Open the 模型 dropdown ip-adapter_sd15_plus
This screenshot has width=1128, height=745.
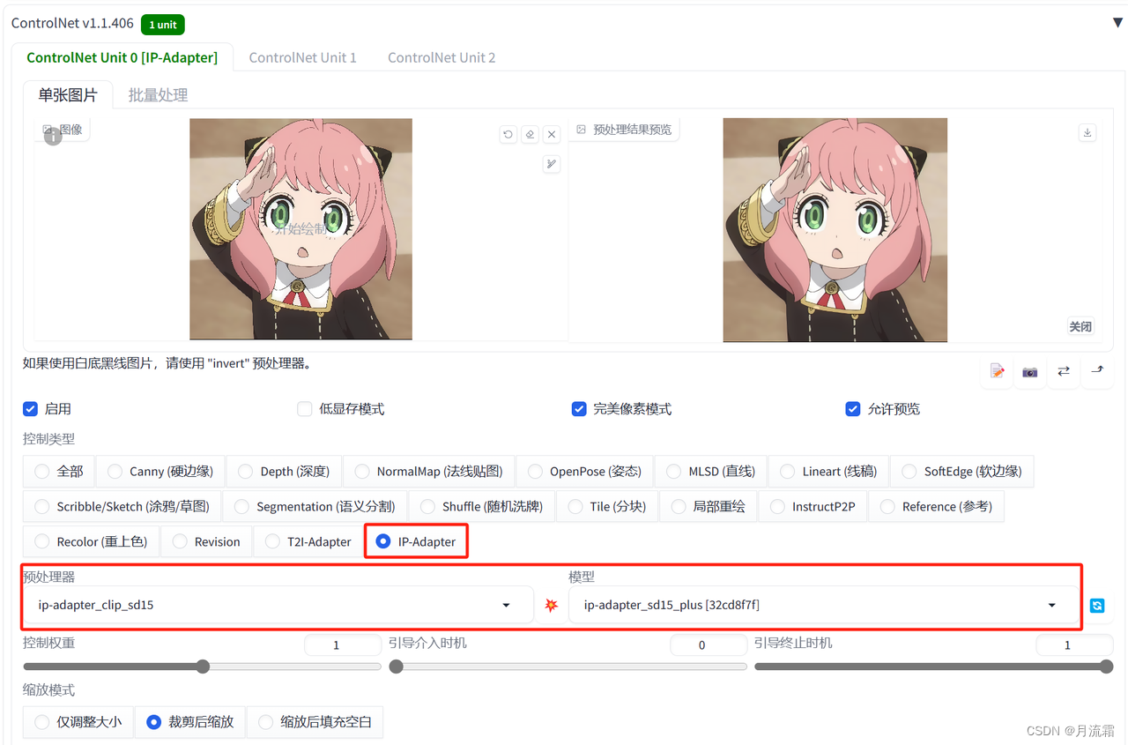[x=823, y=605]
